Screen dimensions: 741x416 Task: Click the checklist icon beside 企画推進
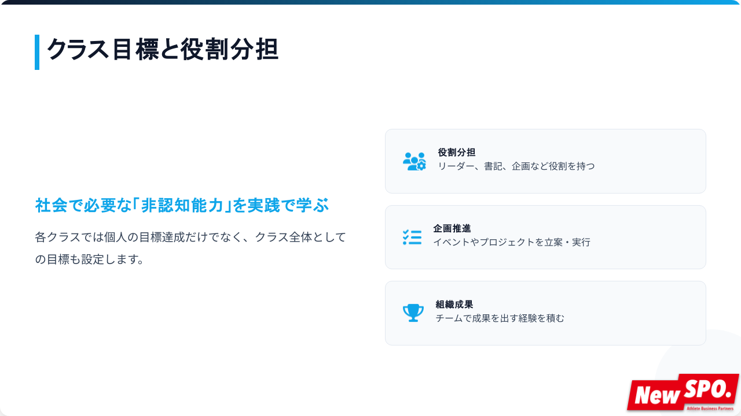412,237
